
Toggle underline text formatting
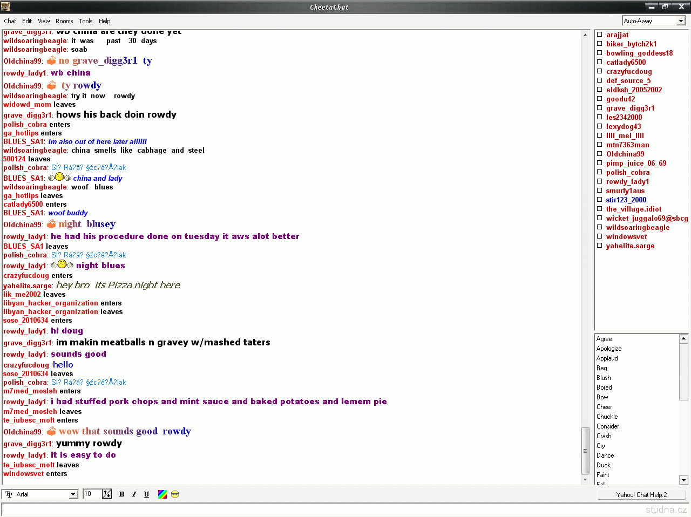(146, 494)
